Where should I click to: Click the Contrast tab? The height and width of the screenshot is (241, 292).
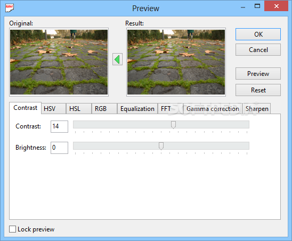click(26, 108)
